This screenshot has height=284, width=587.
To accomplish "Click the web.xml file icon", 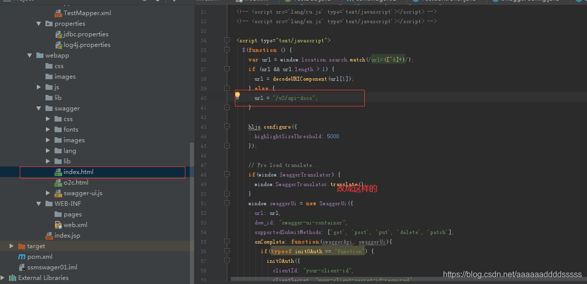I will (58, 225).
